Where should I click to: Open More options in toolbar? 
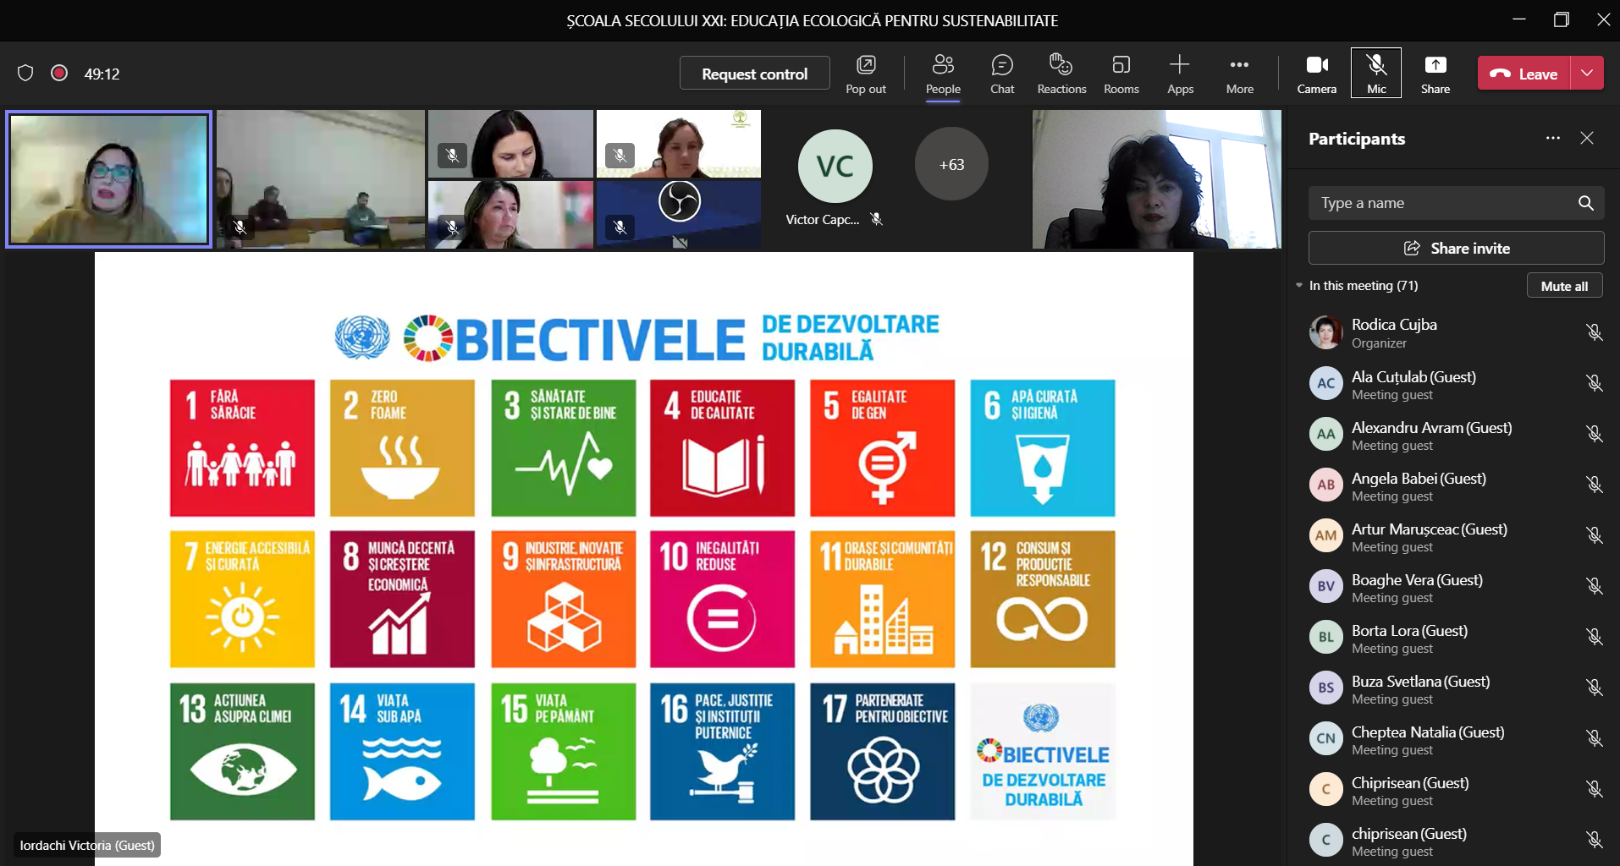1239,74
